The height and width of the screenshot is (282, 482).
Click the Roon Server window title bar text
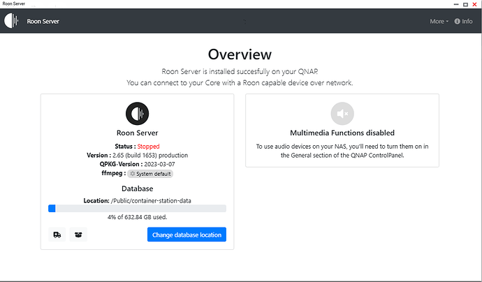coord(14,3)
